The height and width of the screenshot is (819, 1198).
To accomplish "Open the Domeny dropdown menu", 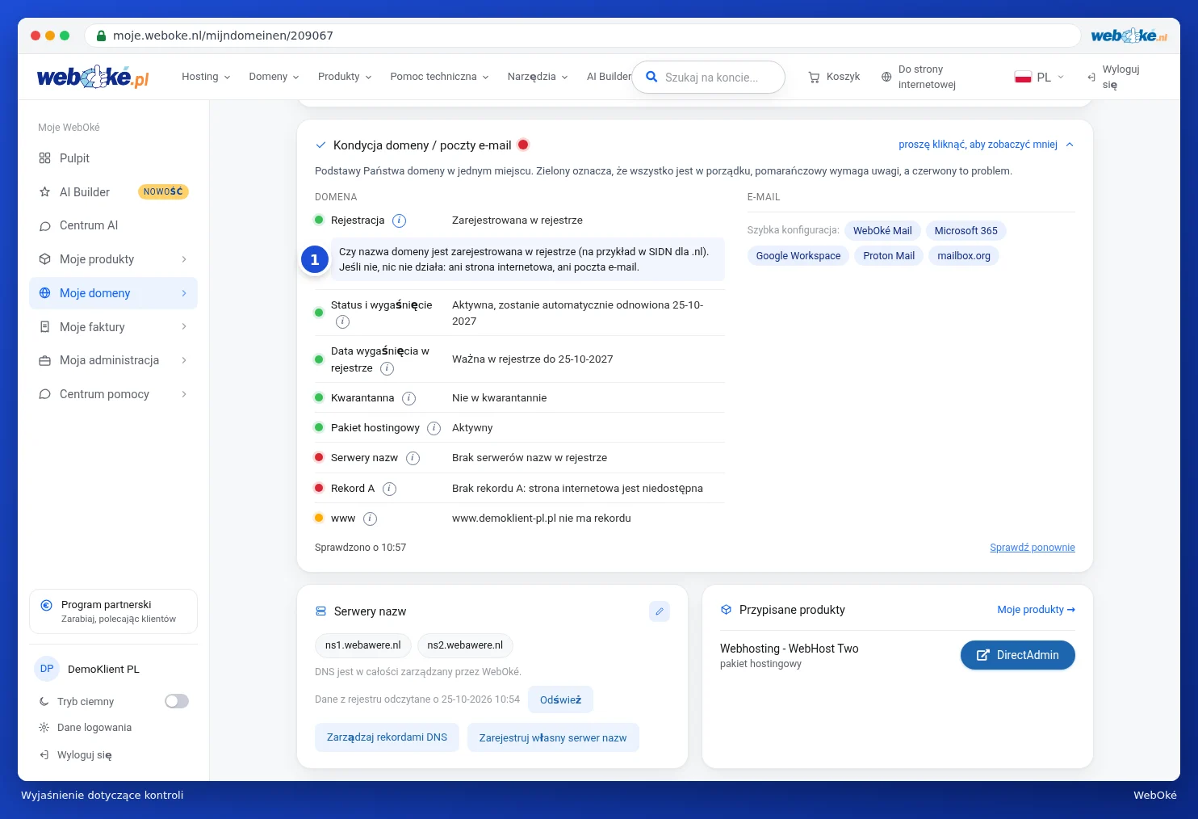I will pos(274,77).
